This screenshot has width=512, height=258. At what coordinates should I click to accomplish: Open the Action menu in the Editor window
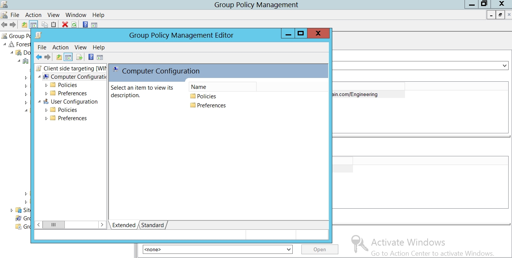[60, 47]
